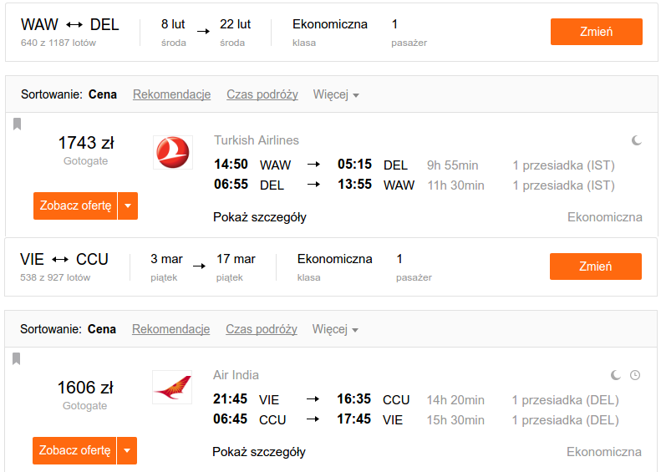Click the swap arrows between WAW and DEL
661x472 pixels.
click(x=74, y=25)
